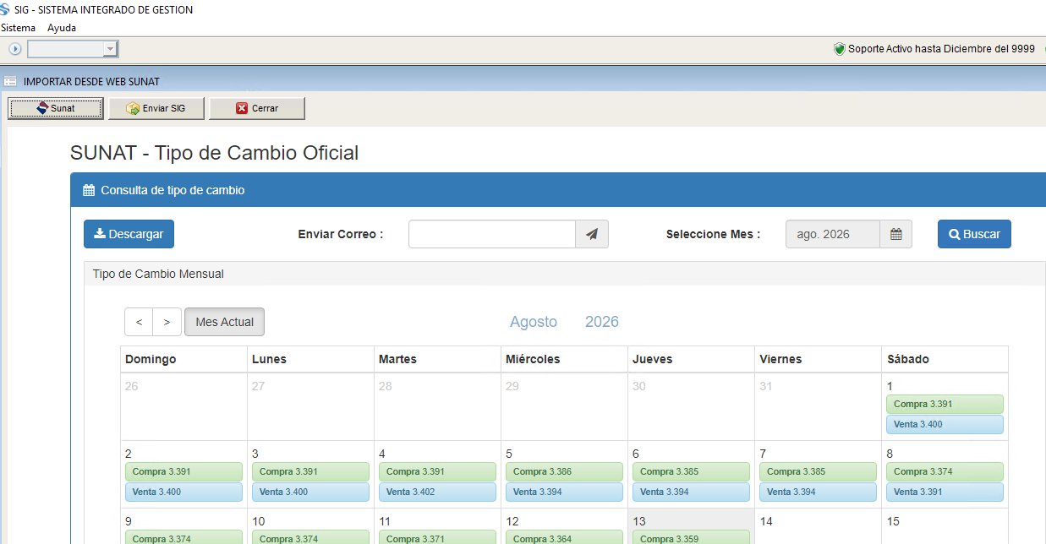
Task: Click Compra 3.359 on day 13
Action: coord(691,537)
